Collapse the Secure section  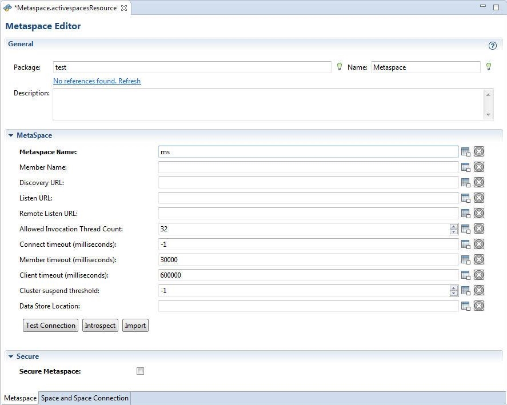11,356
